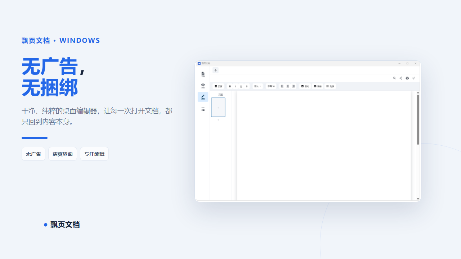Viewport: 461px width, 259px height.
Task: Click the 字号 16 font size control
Action: coord(271,86)
